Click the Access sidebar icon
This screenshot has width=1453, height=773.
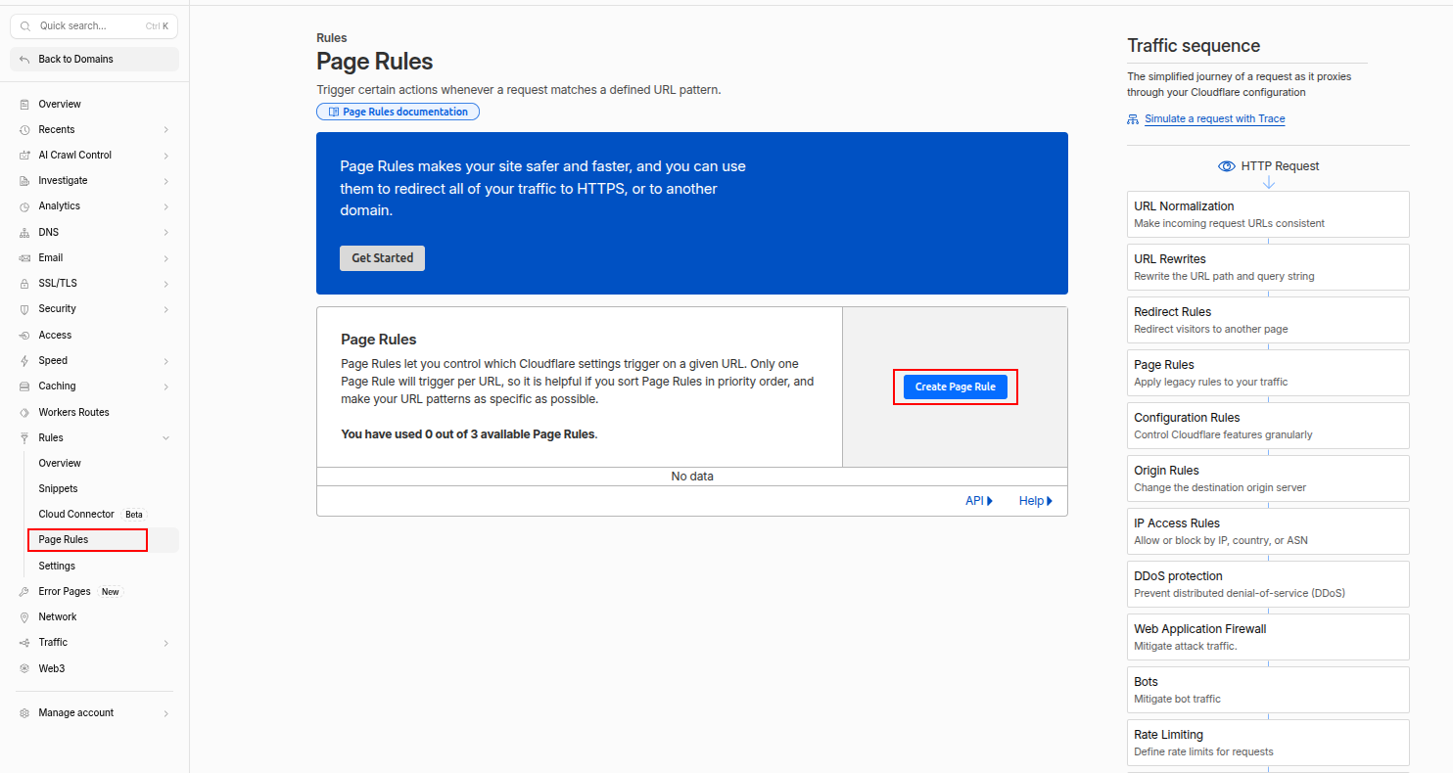24,335
